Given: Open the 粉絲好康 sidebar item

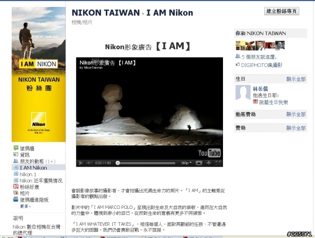Looking at the screenshot, I should click(x=30, y=187).
